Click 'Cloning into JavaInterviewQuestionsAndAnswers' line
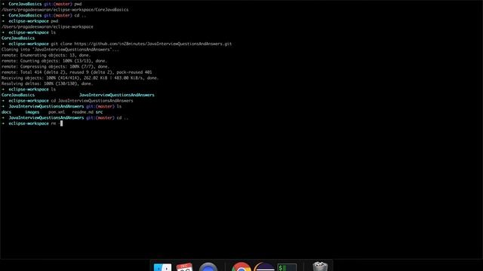The image size is (483, 271). [60, 50]
